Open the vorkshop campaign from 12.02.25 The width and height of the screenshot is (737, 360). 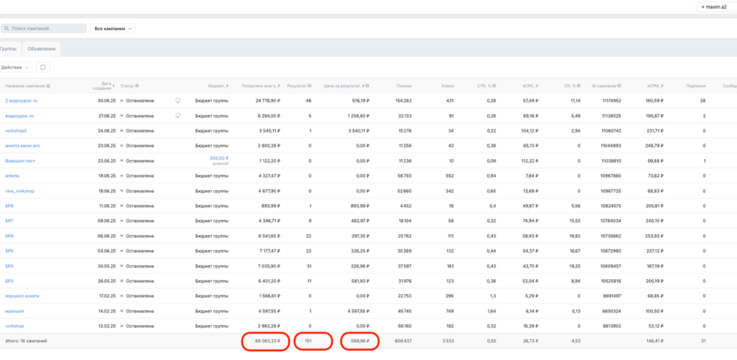pos(14,326)
